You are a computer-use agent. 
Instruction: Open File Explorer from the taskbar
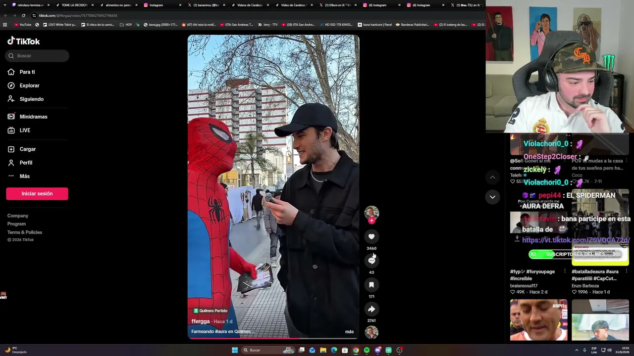(323, 350)
